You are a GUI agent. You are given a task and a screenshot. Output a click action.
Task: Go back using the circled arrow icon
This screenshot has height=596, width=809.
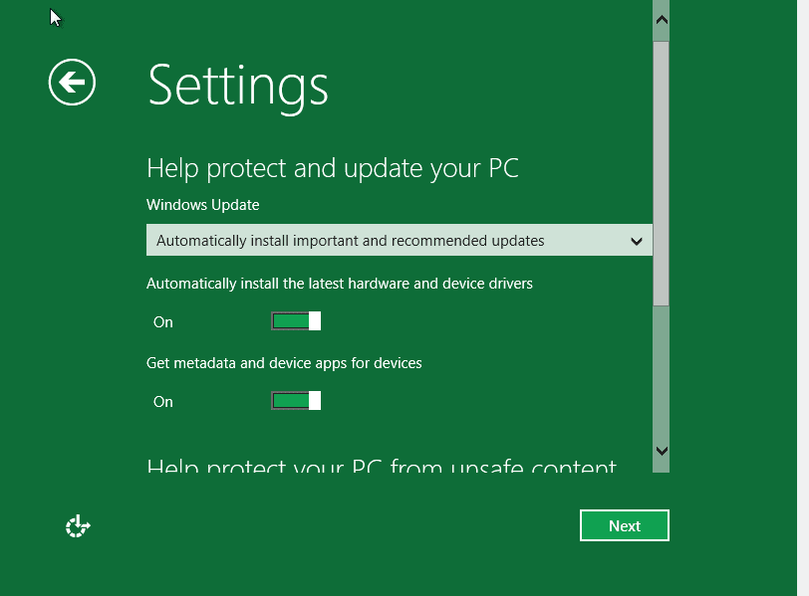pos(72,82)
